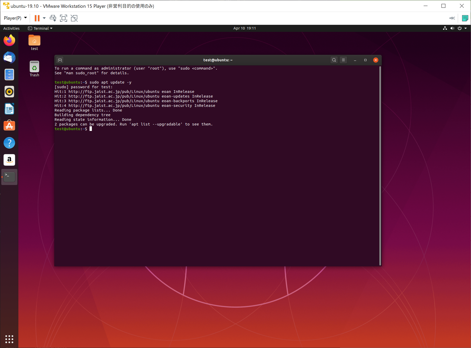The height and width of the screenshot is (348, 471).
Task: Open the Player(P) menu
Action: pyautogui.click(x=15, y=18)
